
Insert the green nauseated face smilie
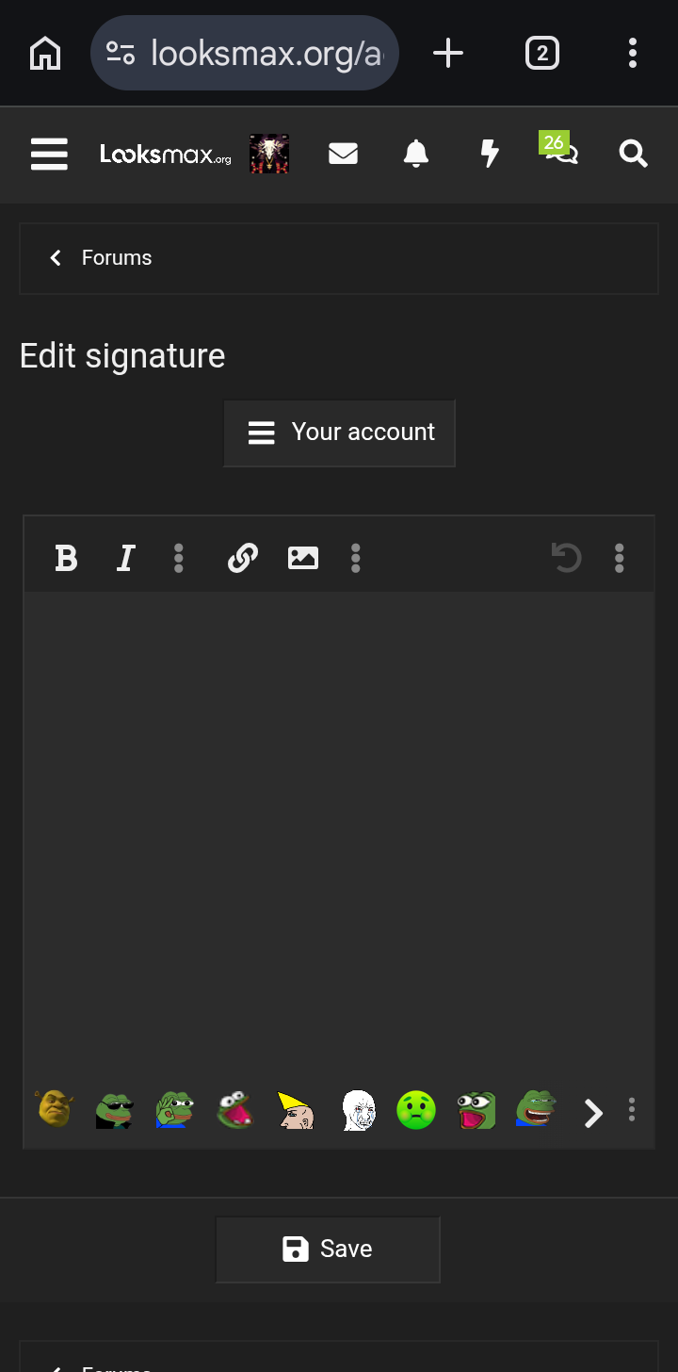(416, 1111)
